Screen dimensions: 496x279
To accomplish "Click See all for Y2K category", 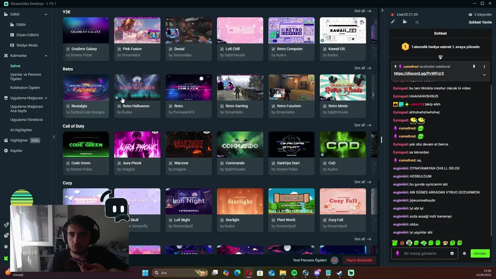I will coord(363,11).
